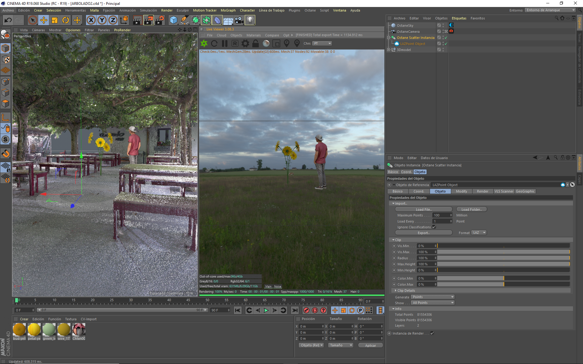Toggle the Live Viewer render lock icon

point(256,43)
